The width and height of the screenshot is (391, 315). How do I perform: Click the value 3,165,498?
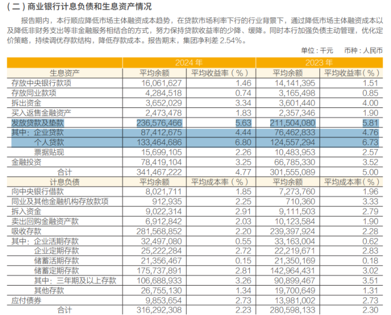297,93
